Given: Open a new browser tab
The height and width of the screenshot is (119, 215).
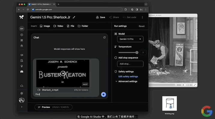Looking at the screenshot, I should tap(59, 4).
